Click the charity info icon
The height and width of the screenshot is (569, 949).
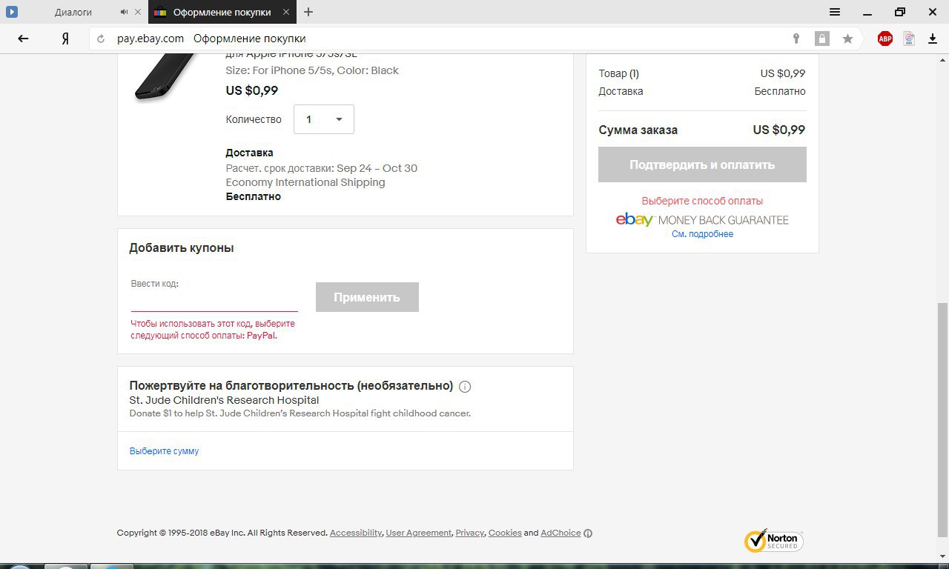[465, 386]
